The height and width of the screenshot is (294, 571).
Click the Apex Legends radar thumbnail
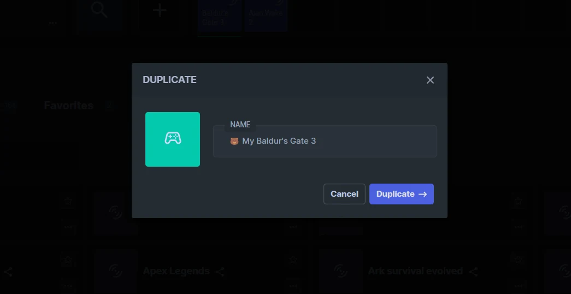(x=115, y=271)
